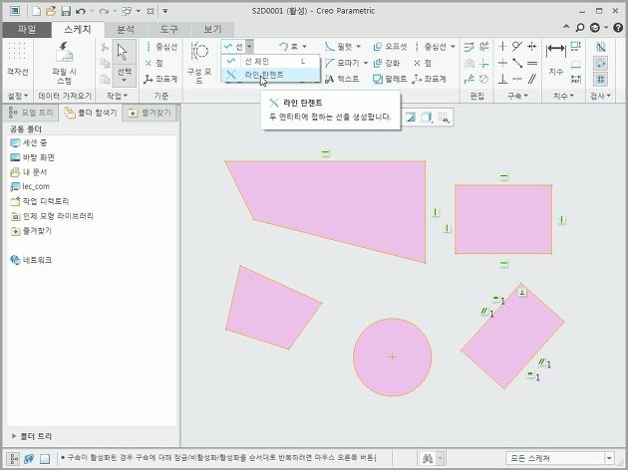
Task: Select the 호 arc tool
Action: [x=289, y=47]
